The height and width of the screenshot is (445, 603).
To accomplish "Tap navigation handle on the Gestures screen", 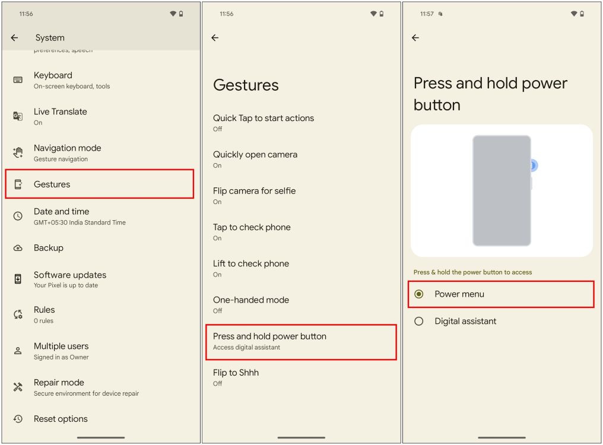I will click(x=301, y=437).
